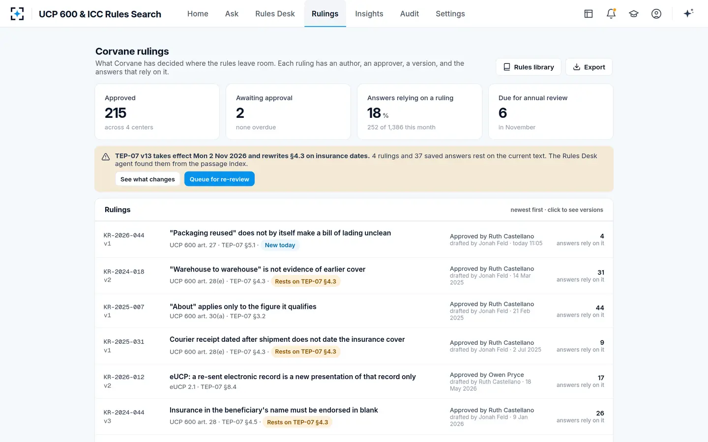Image resolution: width=708 pixels, height=442 pixels.
Task: Click Rests on TEP-07 §4.3 badge for KR-2024-044 v3
Action: pyautogui.click(x=297, y=422)
